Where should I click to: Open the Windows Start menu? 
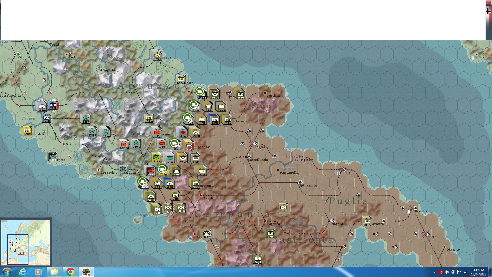(x=7, y=272)
